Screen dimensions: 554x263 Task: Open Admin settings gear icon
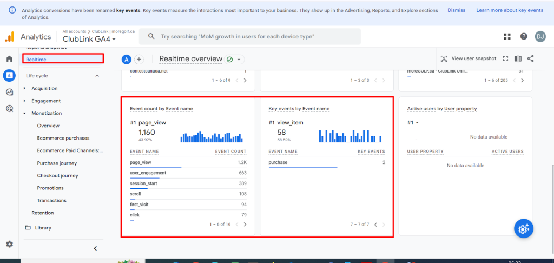pyautogui.click(x=9, y=244)
